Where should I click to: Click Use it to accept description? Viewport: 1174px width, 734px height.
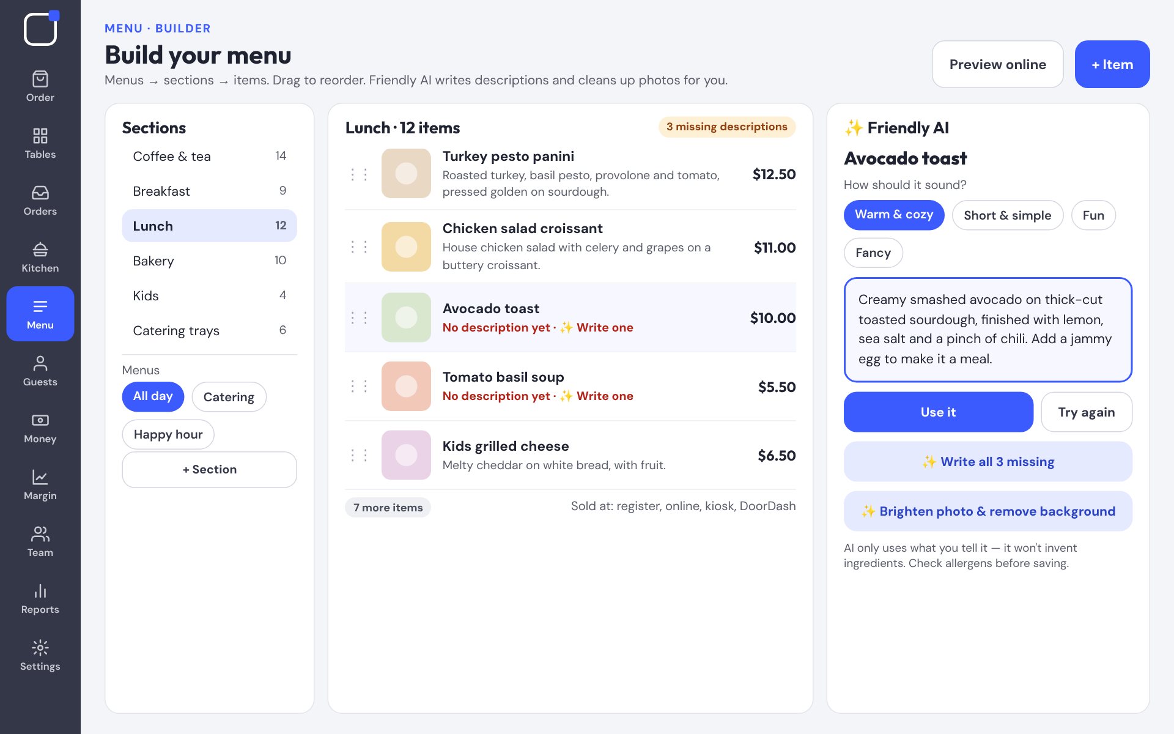[x=938, y=412]
